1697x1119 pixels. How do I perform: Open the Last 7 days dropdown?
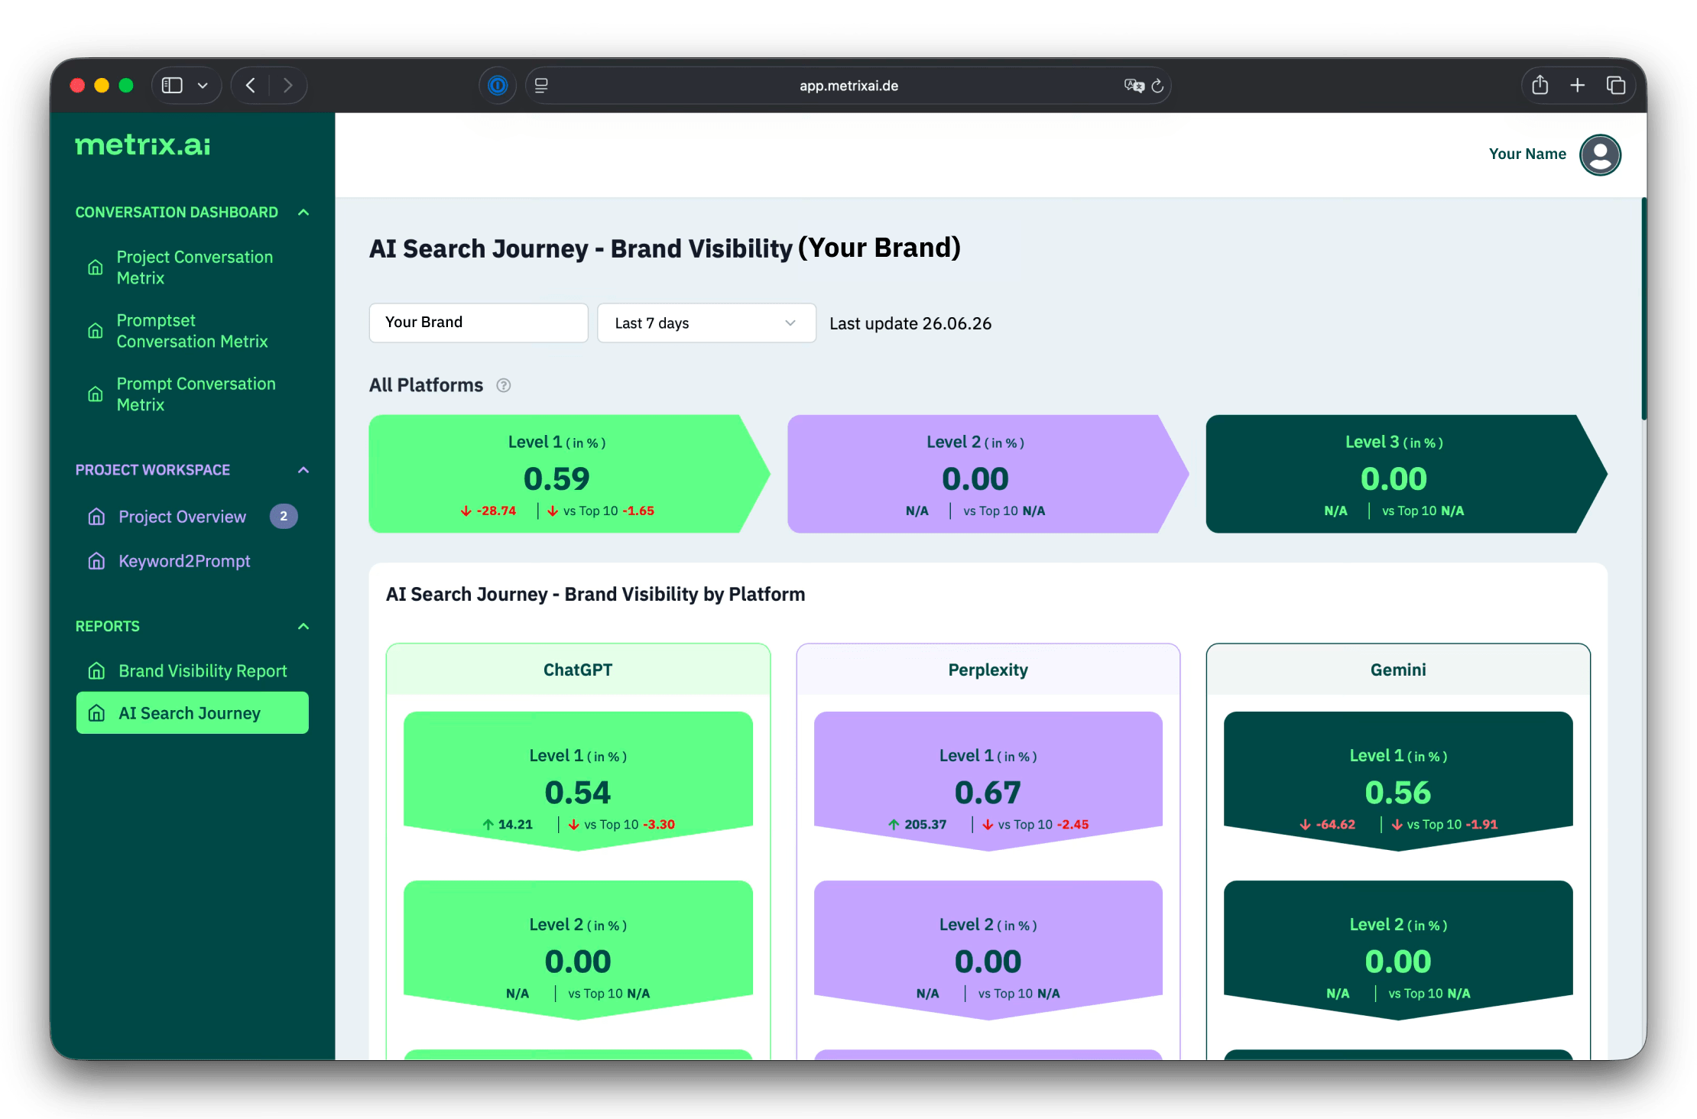click(x=706, y=323)
